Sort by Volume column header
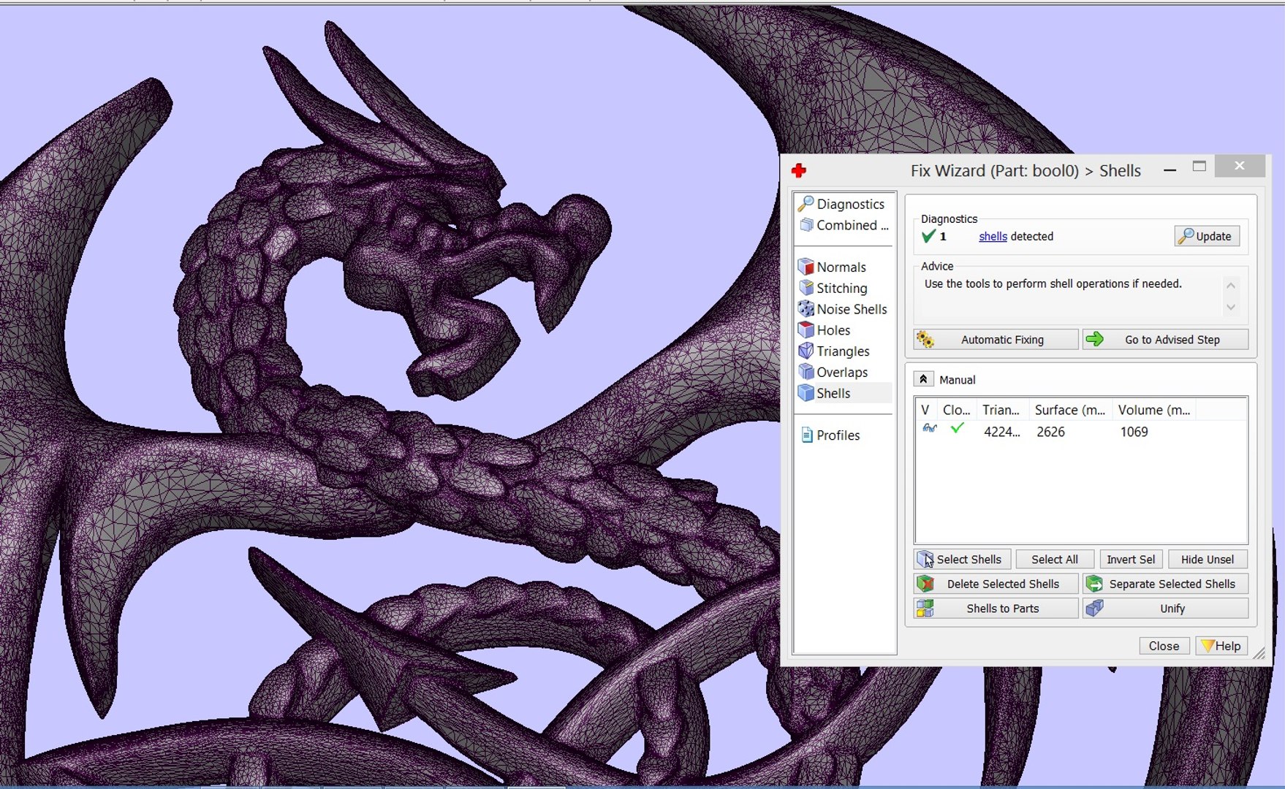The width and height of the screenshot is (1285, 789). pos(1153,410)
